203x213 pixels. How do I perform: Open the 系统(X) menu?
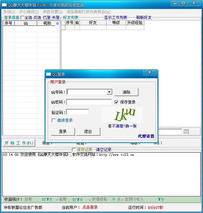coord(9,12)
